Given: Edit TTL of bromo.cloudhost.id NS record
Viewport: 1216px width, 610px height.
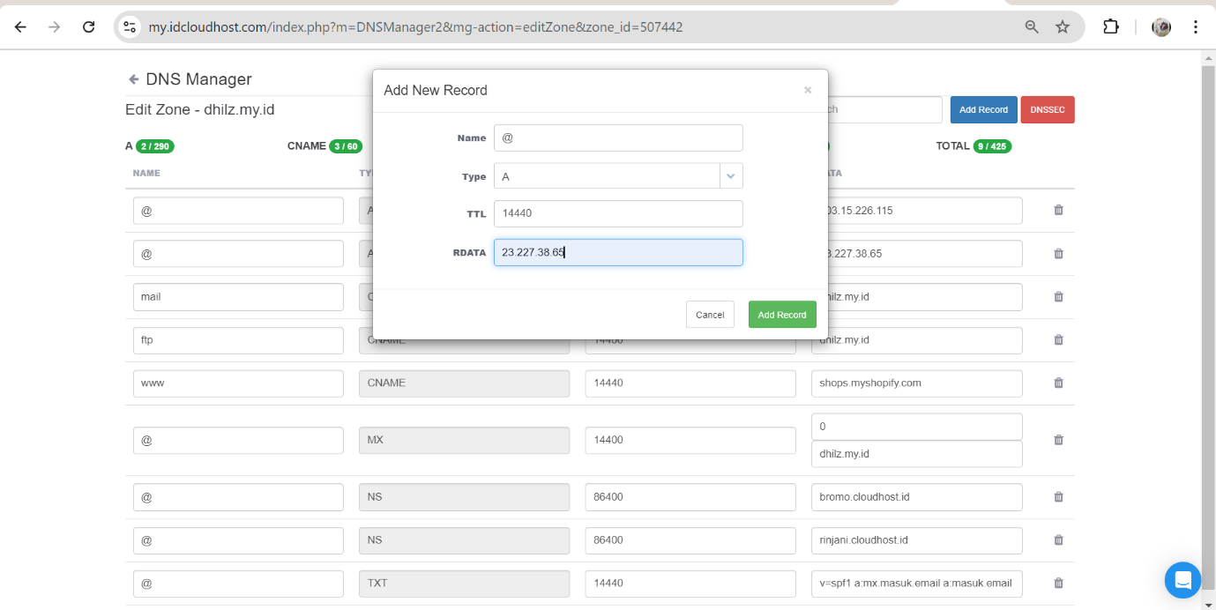Looking at the screenshot, I should [690, 497].
